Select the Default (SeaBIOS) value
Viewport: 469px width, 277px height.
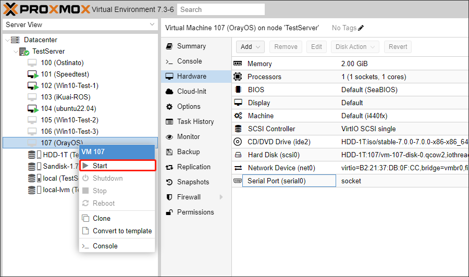pyautogui.click(x=369, y=90)
